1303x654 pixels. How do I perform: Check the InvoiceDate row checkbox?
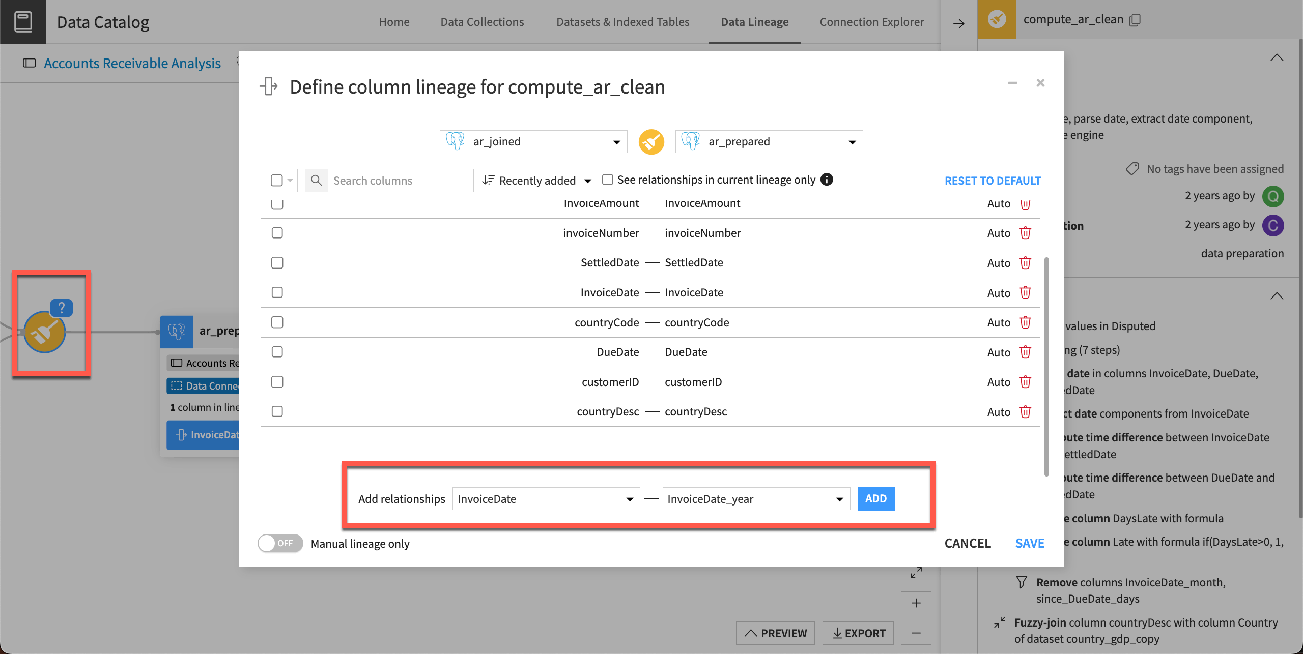pyautogui.click(x=277, y=292)
